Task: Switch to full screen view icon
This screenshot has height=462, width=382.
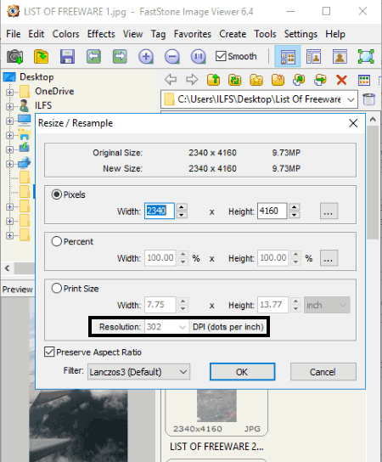Action: coord(366,56)
